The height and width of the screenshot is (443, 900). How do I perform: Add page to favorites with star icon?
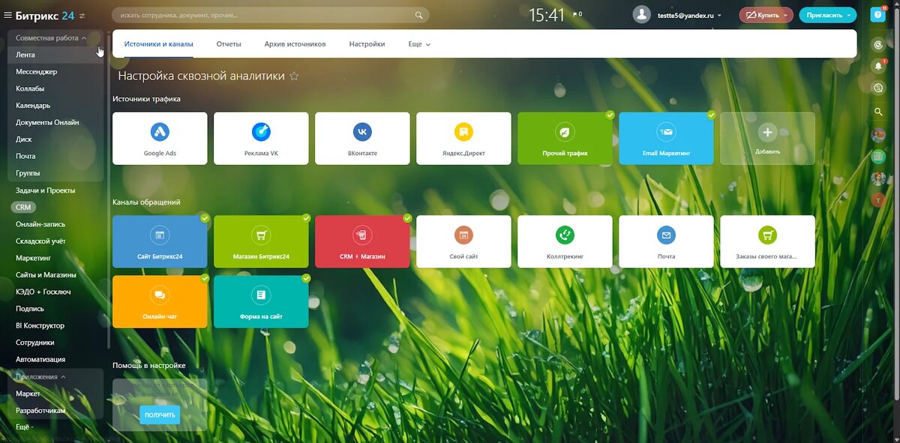pos(294,76)
